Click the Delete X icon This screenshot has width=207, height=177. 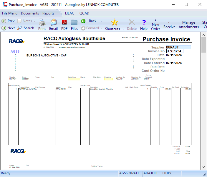132,22
